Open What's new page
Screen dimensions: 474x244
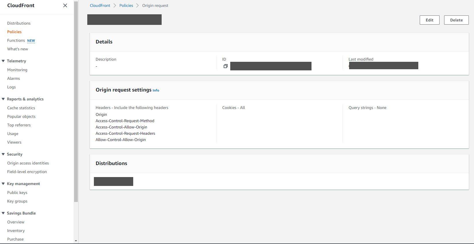(x=18, y=49)
